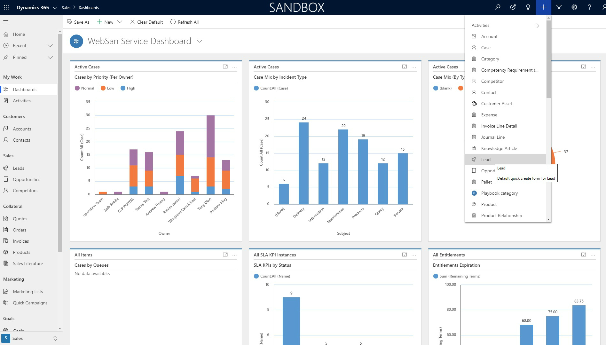Expand the Entitlements Expiration chart
Screen dimensions: 606x345
(x=584, y=255)
